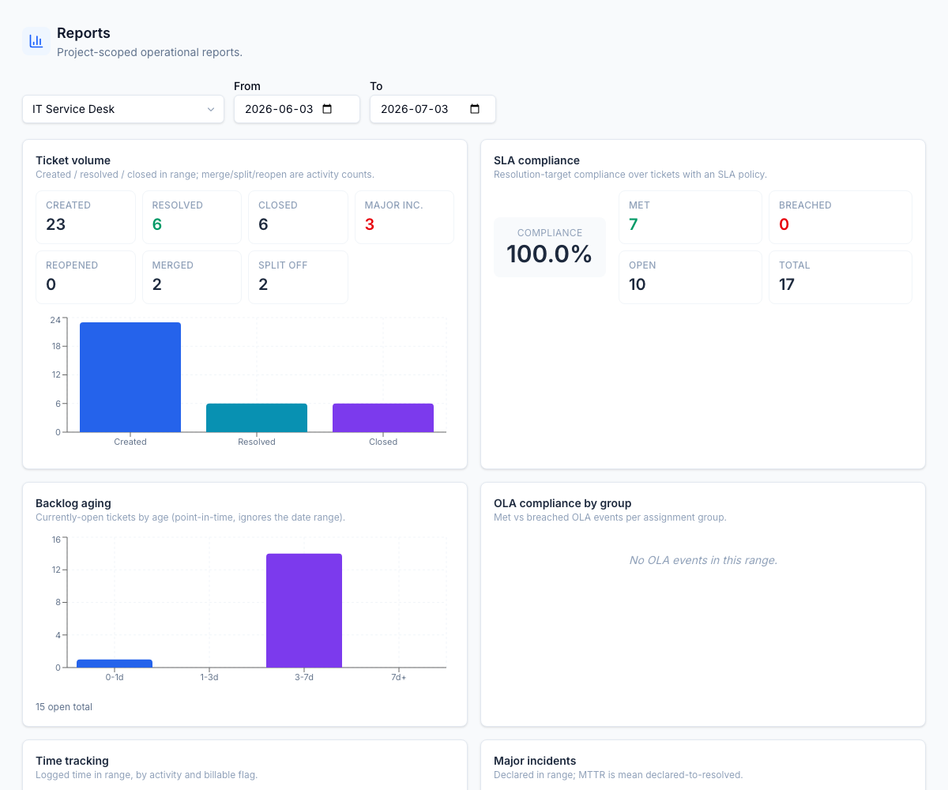Click the 3-7d bar in Backlog aging
948x790 pixels.
coord(304,611)
